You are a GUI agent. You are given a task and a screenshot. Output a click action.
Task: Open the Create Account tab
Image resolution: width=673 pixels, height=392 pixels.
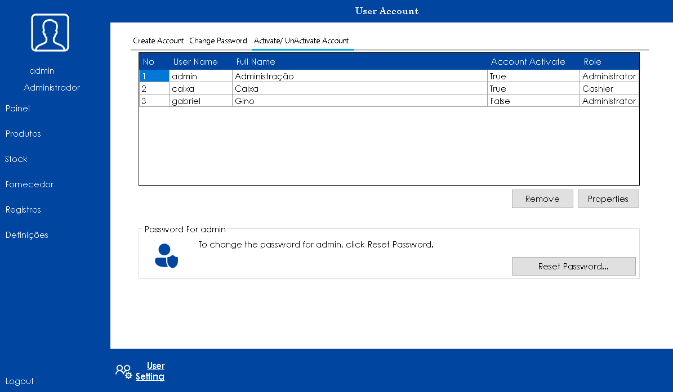[158, 41]
